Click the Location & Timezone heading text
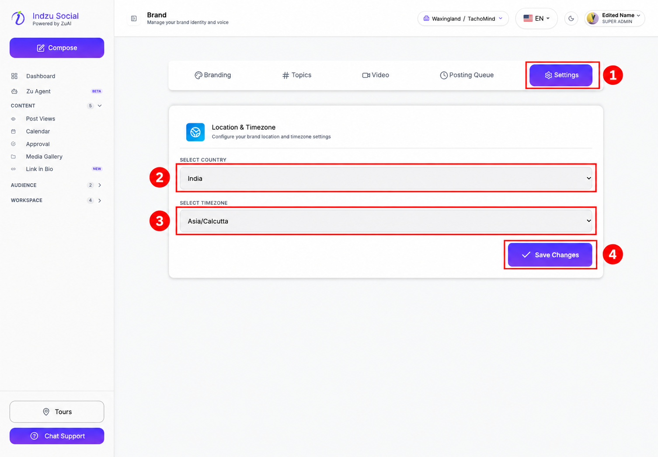 click(244, 127)
